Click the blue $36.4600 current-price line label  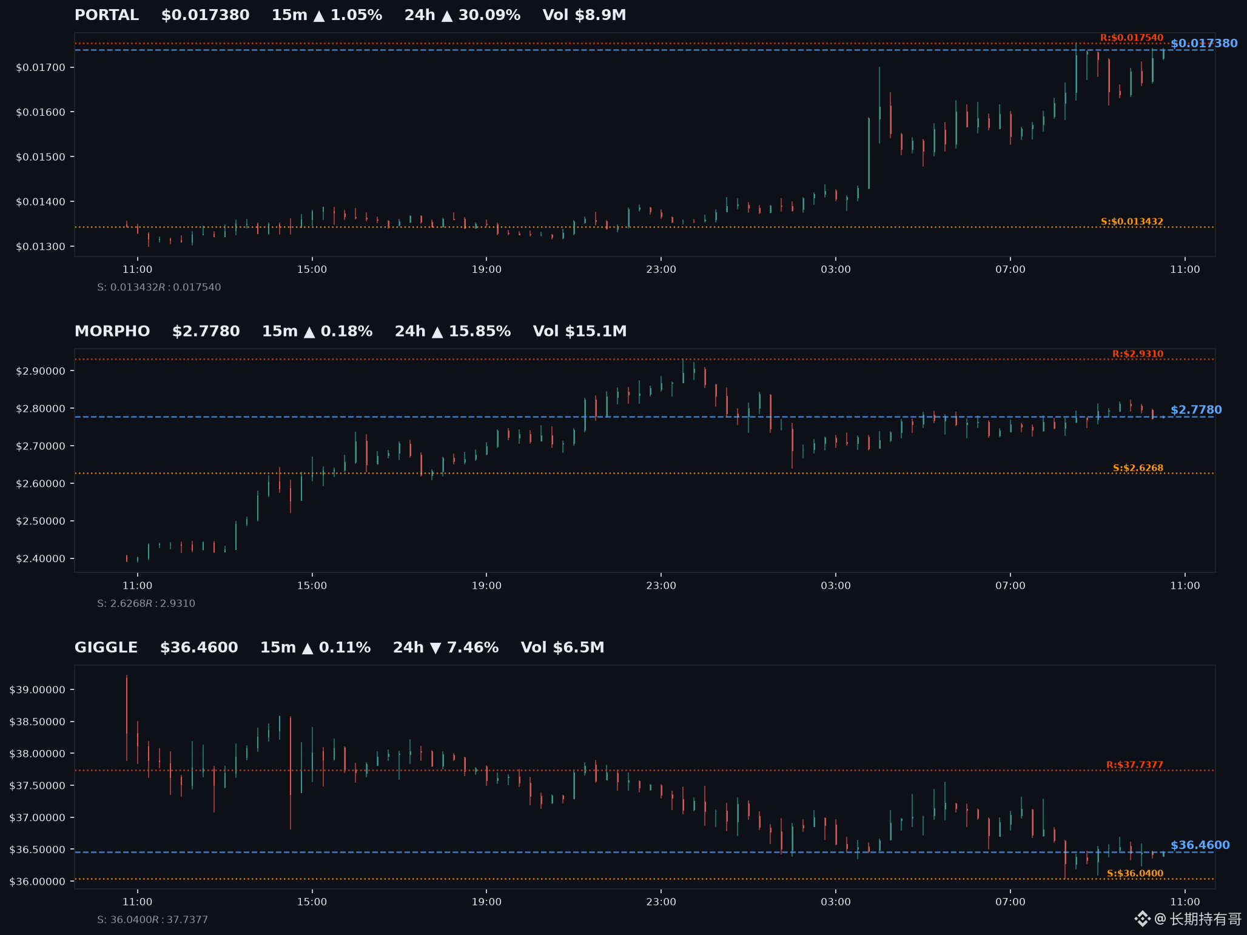coord(1200,845)
